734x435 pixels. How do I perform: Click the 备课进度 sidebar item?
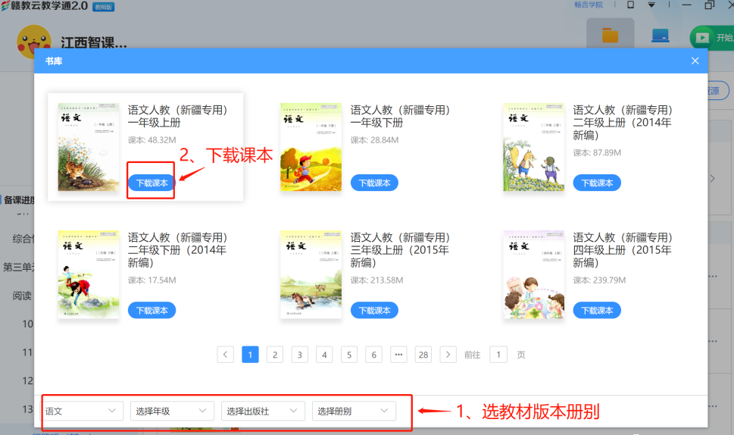tap(19, 200)
